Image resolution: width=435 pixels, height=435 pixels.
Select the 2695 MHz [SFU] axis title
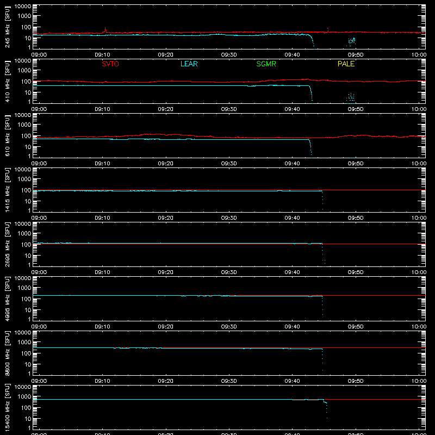pyautogui.click(x=7, y=244)
